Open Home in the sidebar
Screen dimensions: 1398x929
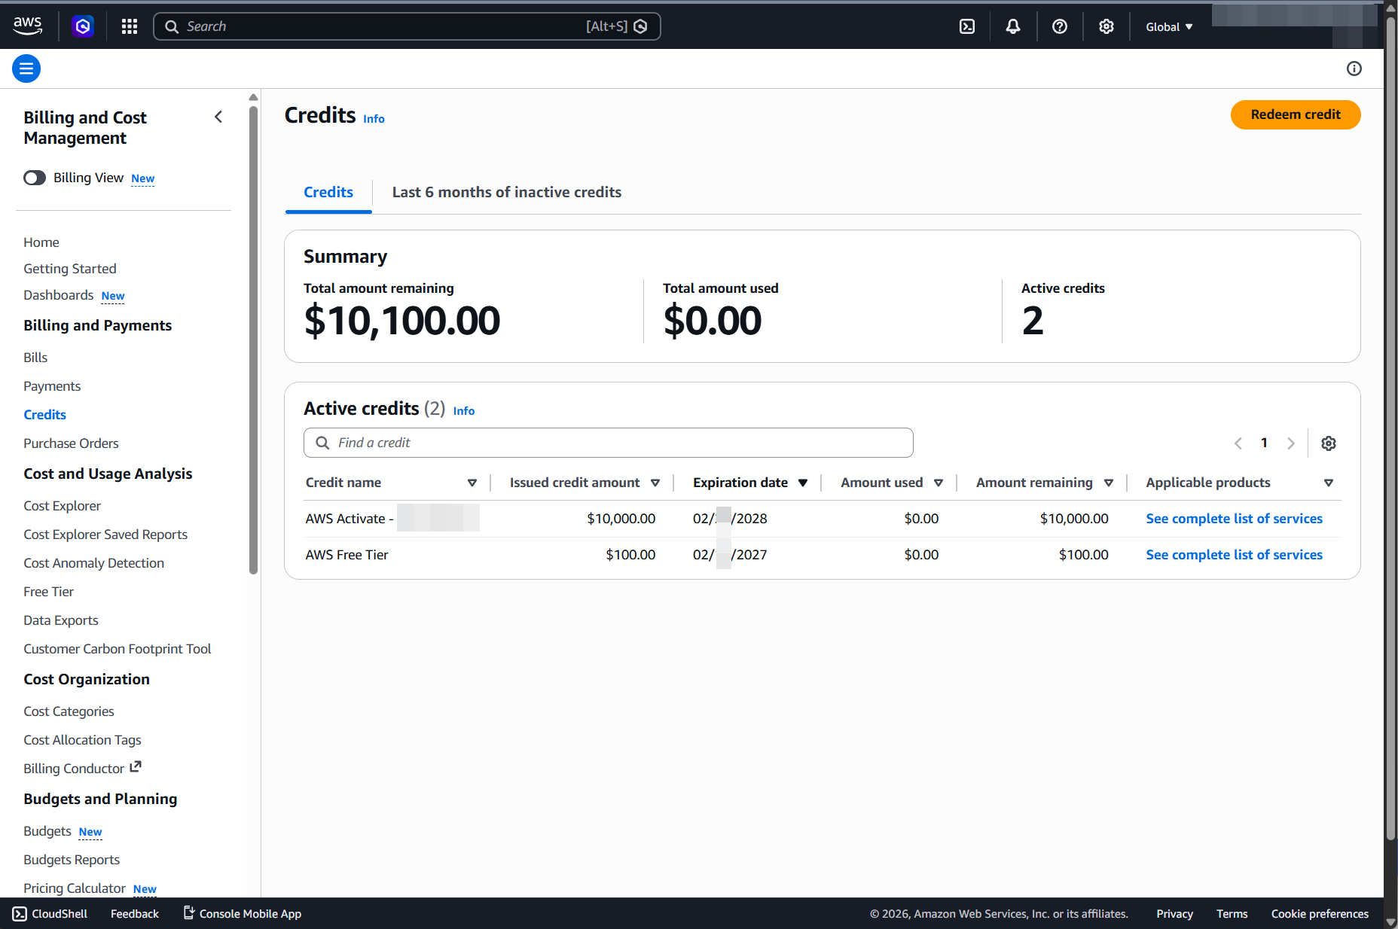coord(41,242)
